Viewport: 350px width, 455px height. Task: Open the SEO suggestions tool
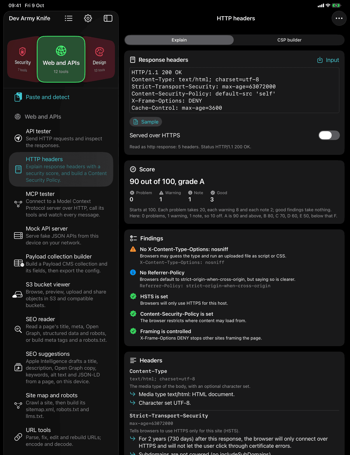pos(61,367)
